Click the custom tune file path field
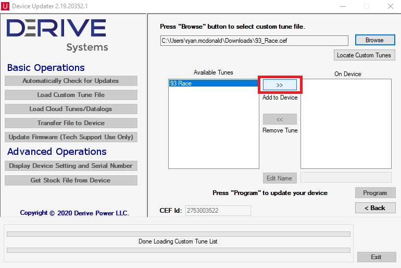Viewport: 401px width, 268px height. (254, 41)
